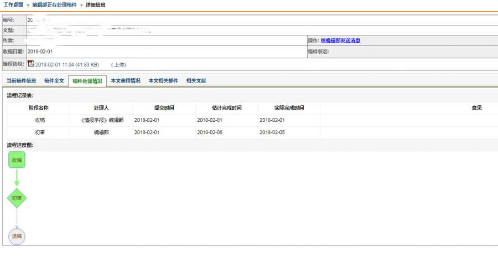Click 给编辑部发送消息 link
Viewport: 498px width, 256px height.
(x=340, y=40)
